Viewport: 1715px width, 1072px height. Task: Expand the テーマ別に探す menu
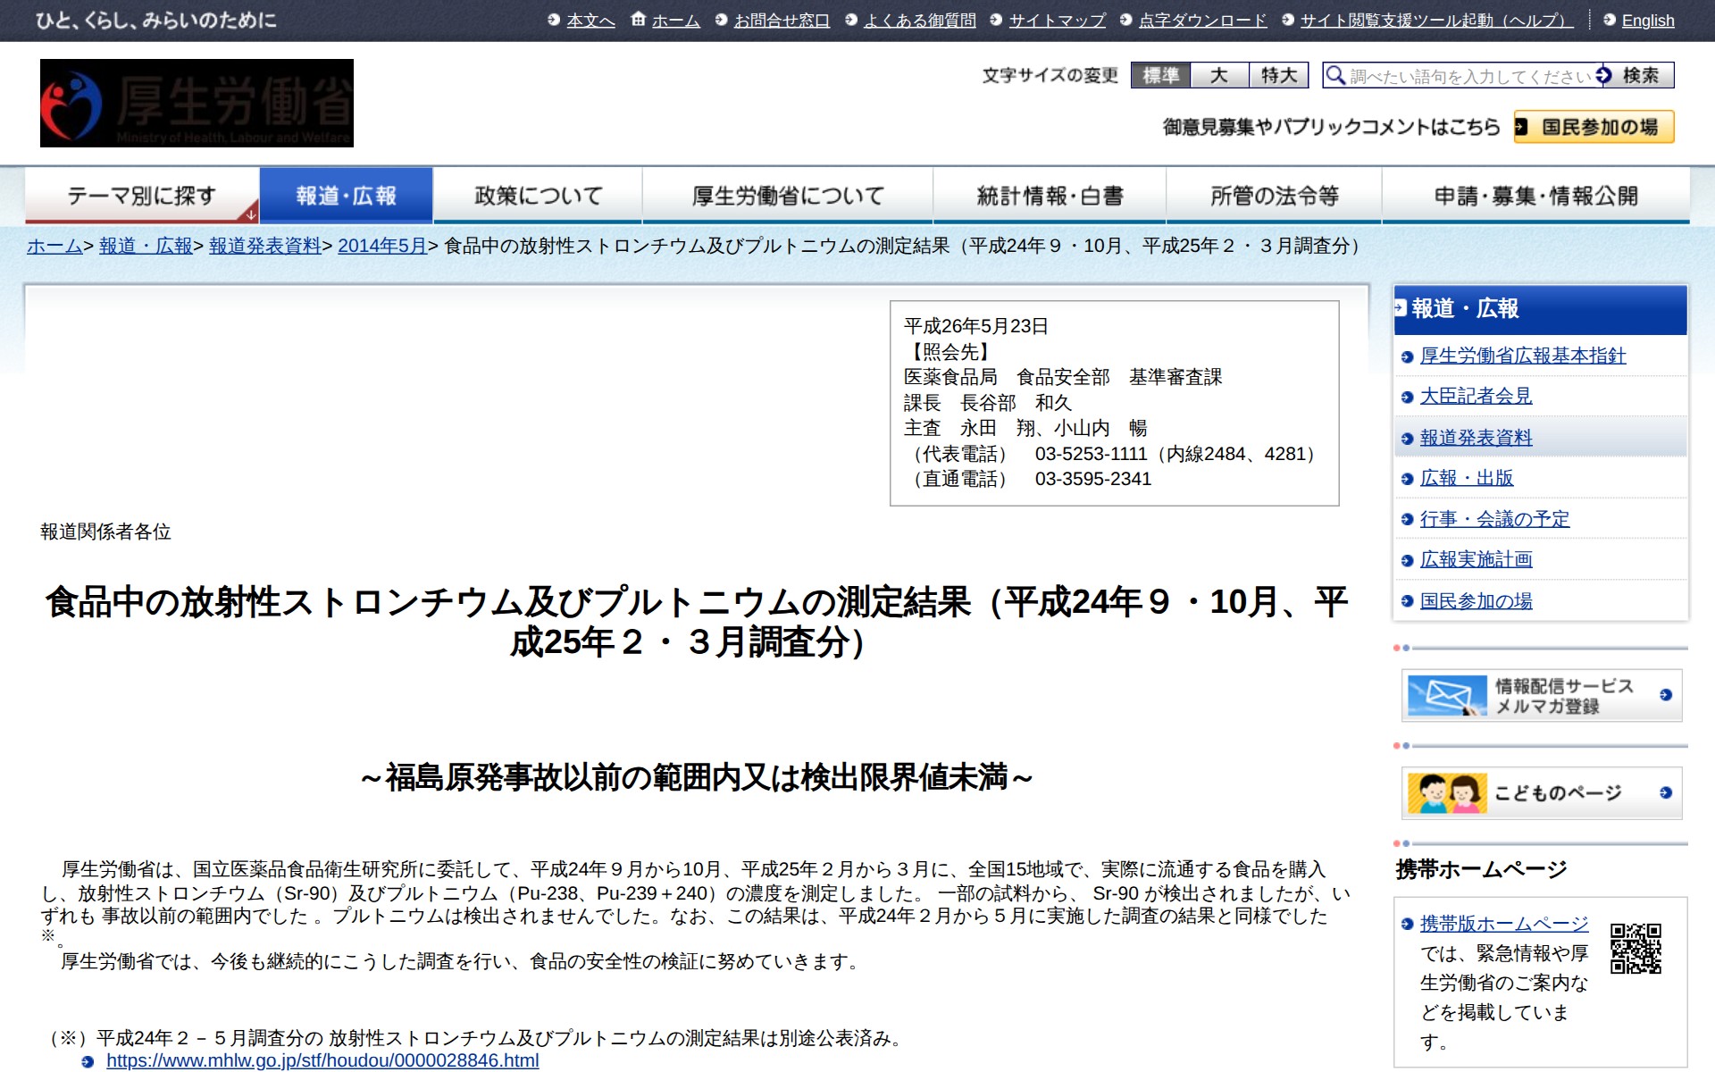[x=142, y=196]
